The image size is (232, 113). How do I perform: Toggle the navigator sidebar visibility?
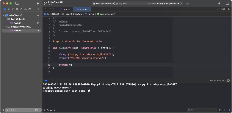17,3
